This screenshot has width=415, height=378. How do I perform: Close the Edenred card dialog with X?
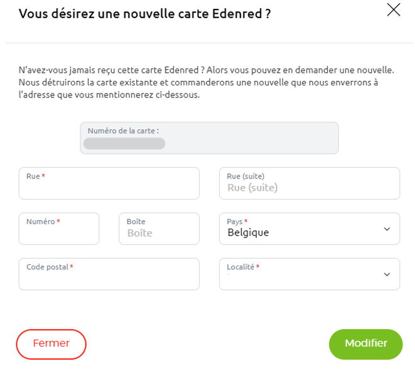pos(394,10)
